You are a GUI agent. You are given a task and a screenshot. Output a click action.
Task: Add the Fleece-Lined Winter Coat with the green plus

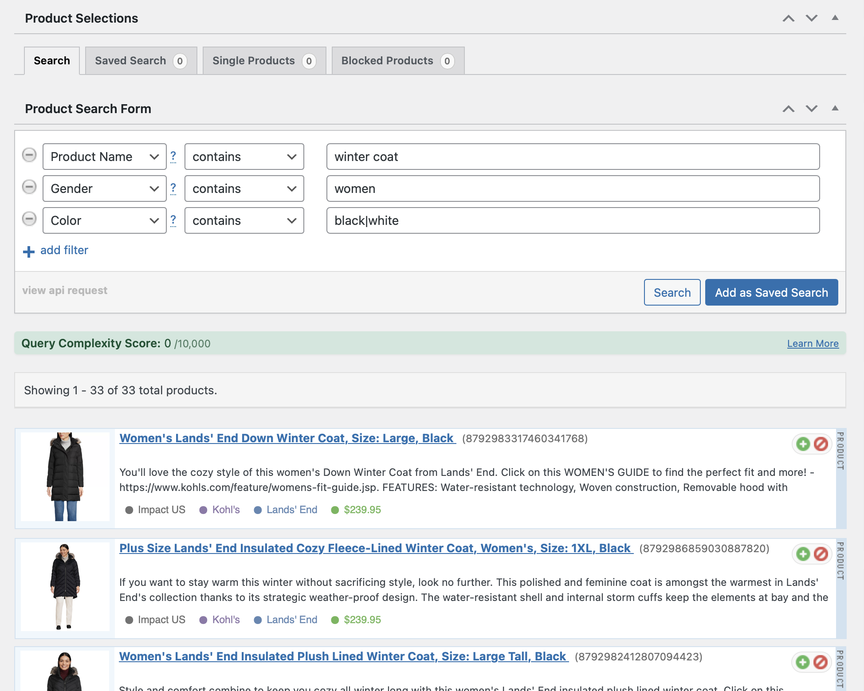pyautogui.click(x=803, y=554)
